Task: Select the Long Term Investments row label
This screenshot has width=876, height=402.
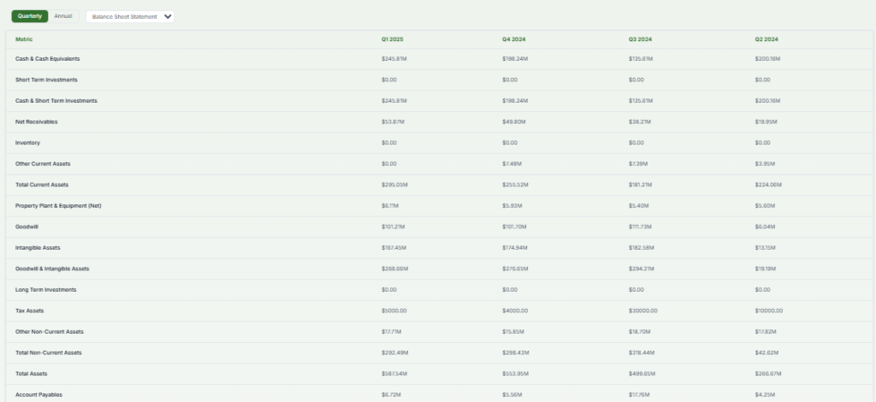Action: click(46, 290)
